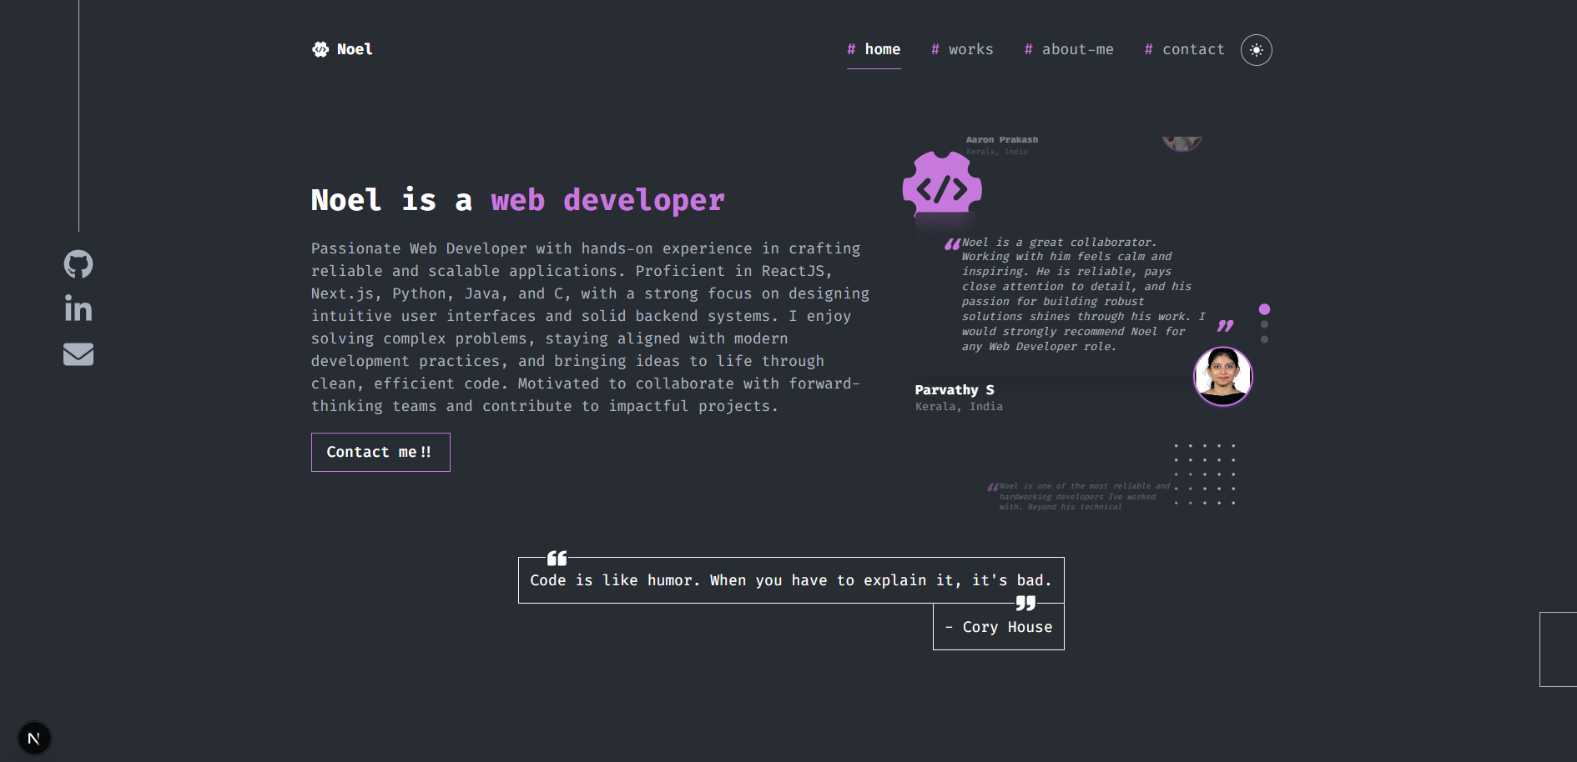Viewport: 1577px width, 762px height.
Task: Click the Cory House author box
Action: click(998, 627)
